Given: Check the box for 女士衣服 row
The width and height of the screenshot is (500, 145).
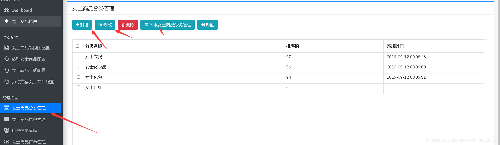Looking at the screenshot, I should pos(78,56).
